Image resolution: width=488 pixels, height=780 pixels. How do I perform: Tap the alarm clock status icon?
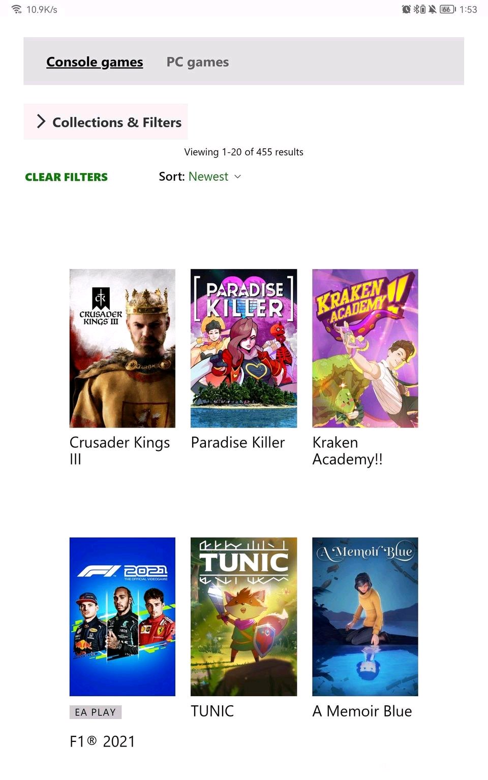[x=406, y=9]
